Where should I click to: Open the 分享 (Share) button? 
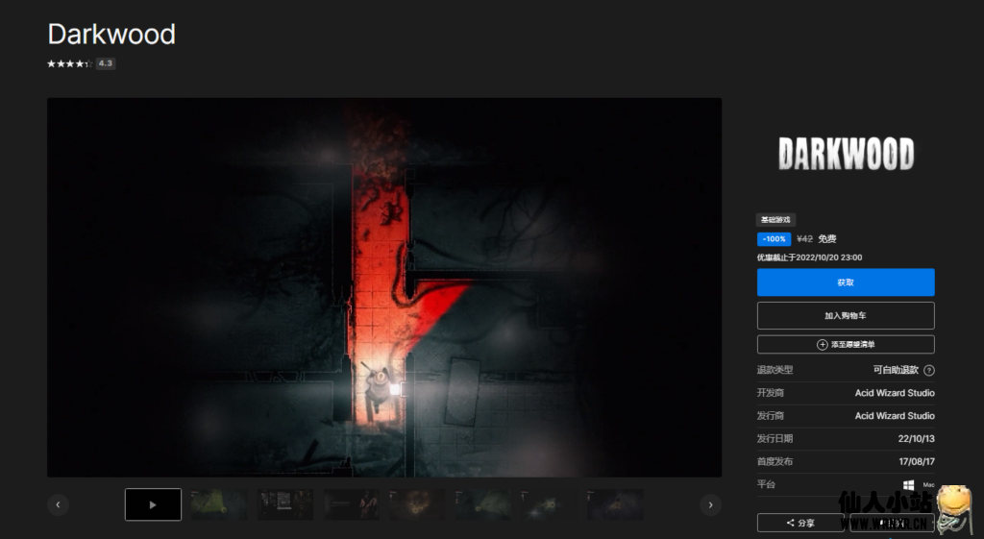800,523
